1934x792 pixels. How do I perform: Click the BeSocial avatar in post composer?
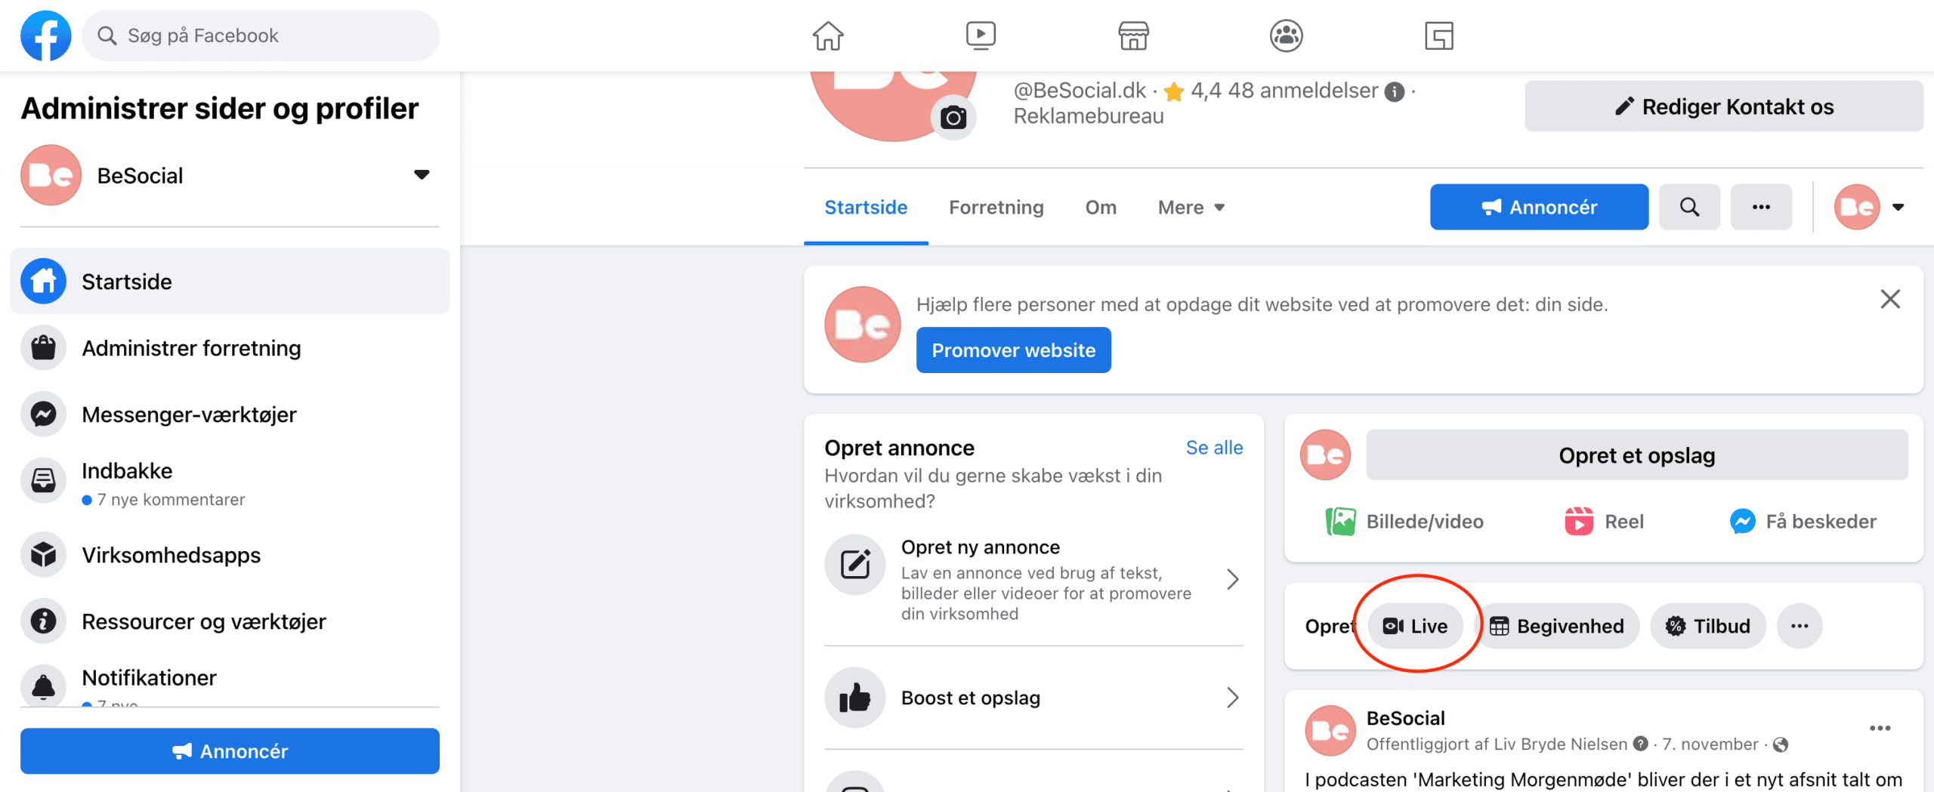click(1325, 455)
